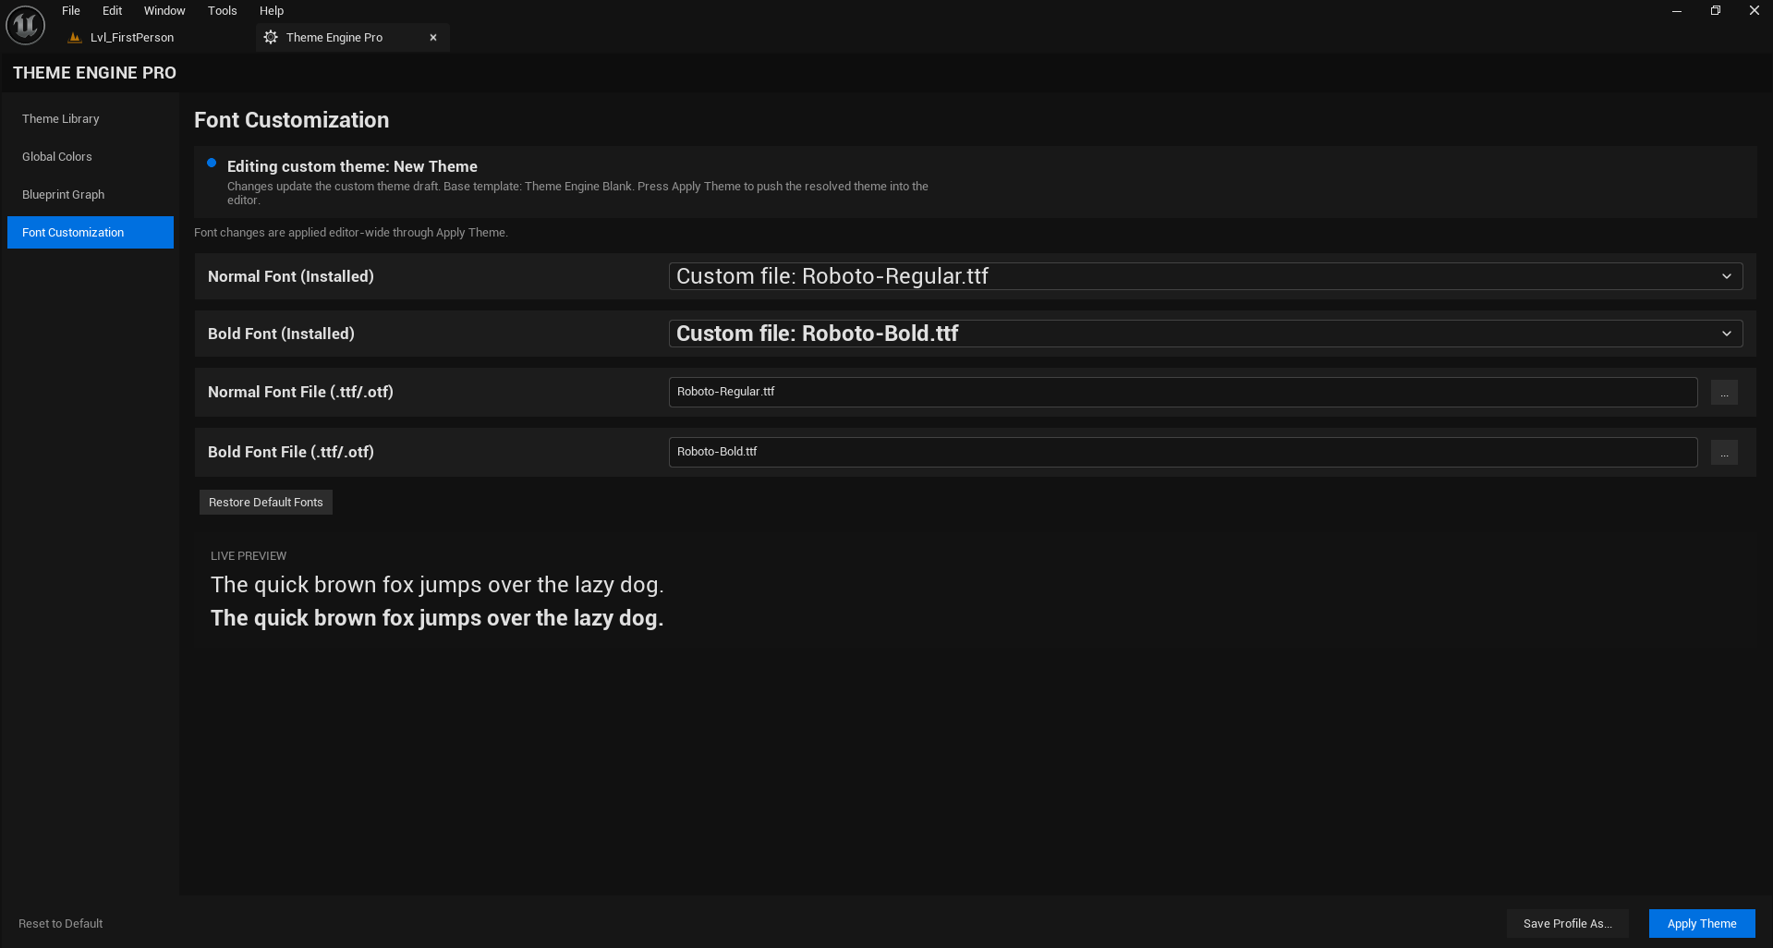Click the 'Normal Font (Installed)' label
Screen dimensions: 1773x948
click(x=291, y=276)
